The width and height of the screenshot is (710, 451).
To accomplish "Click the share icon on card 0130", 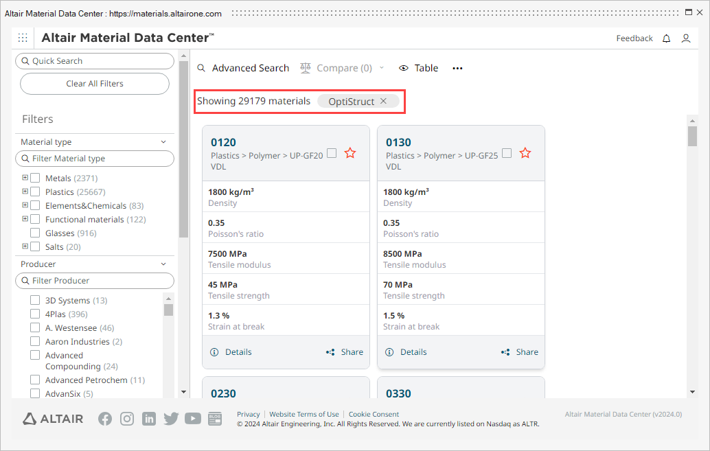I will coord(505,352).
